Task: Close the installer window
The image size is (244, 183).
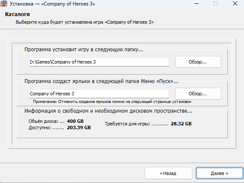Action: coord(235,3)
